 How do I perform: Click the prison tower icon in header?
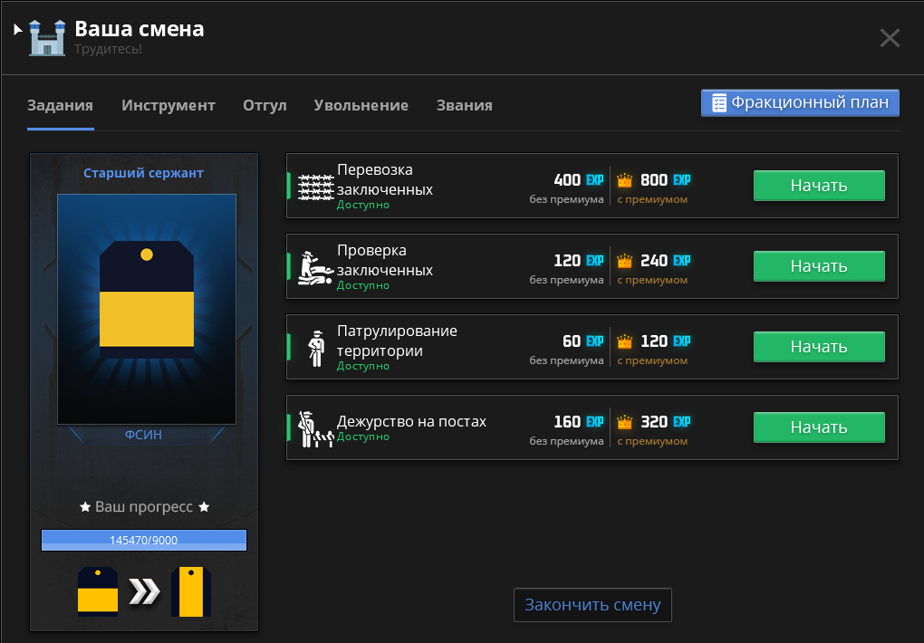(x=48, y=38)
